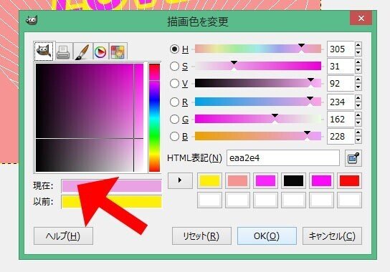The image size is (390, 272).
Task: Close the 描画色を変更 dialog
Action: [x=361, y=19]
